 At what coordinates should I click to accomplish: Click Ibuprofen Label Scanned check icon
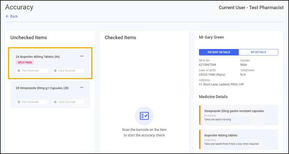[55, 71]
